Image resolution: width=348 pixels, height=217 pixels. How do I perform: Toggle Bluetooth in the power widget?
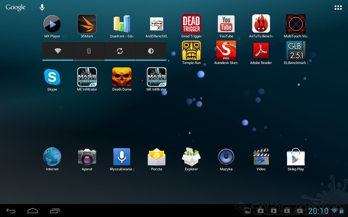(89, 51)
